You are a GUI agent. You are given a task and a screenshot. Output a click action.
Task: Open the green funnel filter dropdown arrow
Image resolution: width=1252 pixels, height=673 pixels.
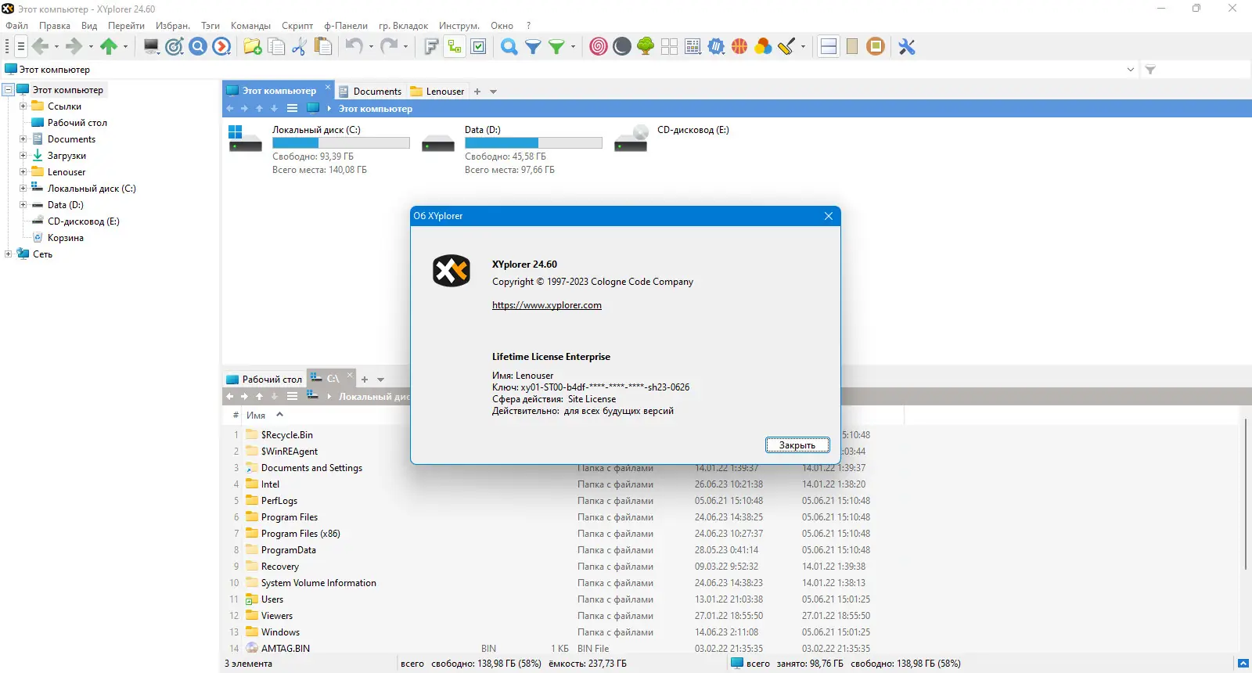click(x=573, y=47)
